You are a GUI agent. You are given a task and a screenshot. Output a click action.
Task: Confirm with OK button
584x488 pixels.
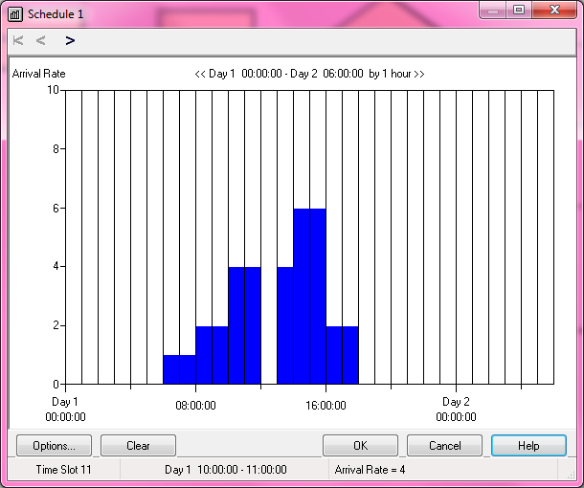360,446
